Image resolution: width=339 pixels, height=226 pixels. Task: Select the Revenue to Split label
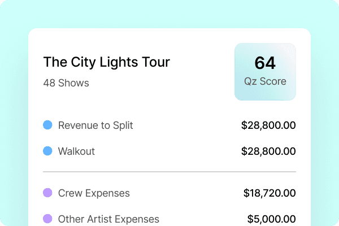[x=95, y=125]
